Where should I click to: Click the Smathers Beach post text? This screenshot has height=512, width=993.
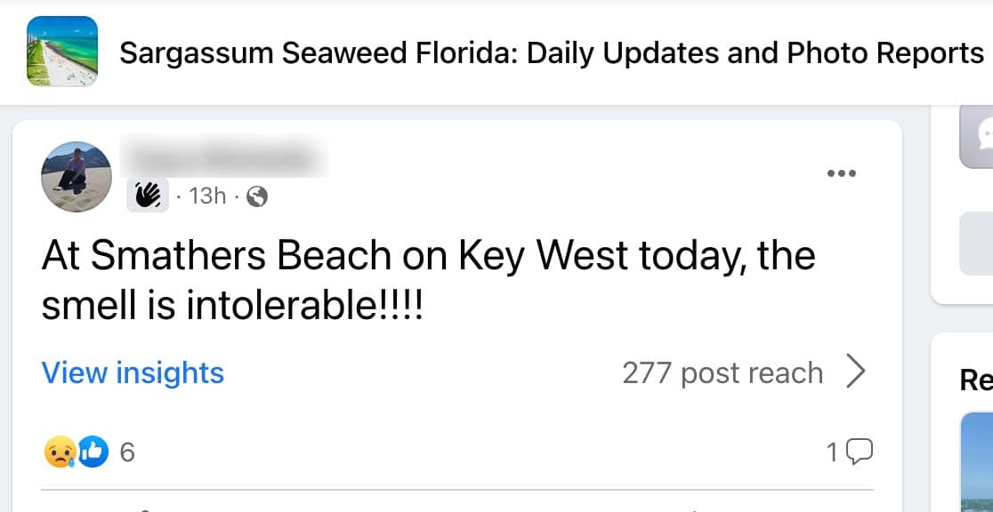click(427, 281)
